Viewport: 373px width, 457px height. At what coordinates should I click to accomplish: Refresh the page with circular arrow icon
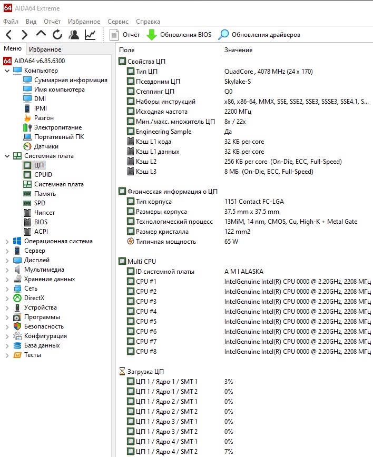point(57,35)
